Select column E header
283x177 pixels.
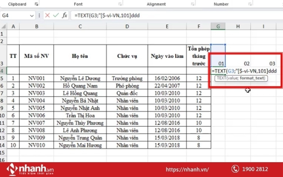pyautogui.click(x=167, y=27)
